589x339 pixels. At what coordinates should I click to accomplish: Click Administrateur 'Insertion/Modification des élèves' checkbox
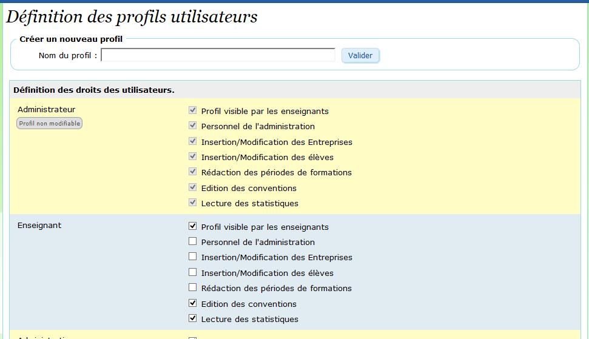tap(193, 156)
